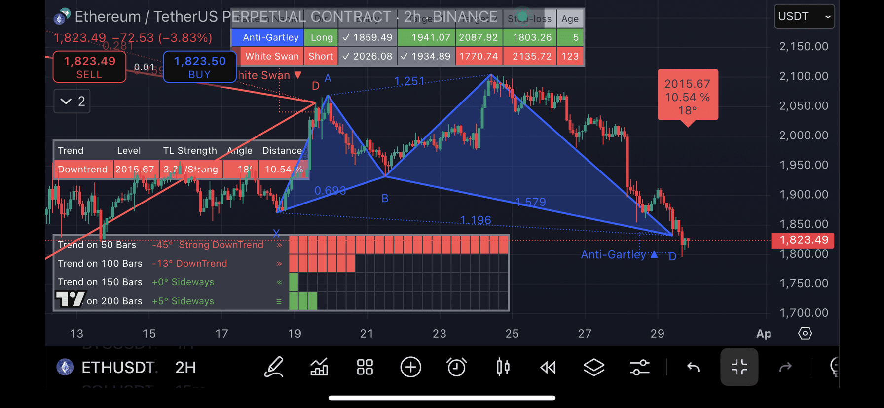
Task: Change the 2H timeframe interval
Action: click(x=185, y=368)
